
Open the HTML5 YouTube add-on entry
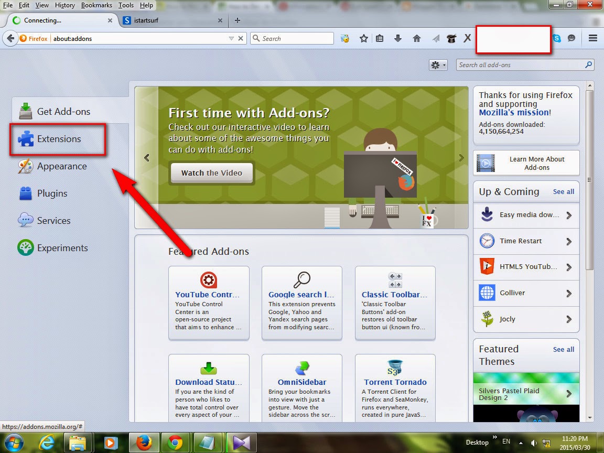(x=526, y=267)
